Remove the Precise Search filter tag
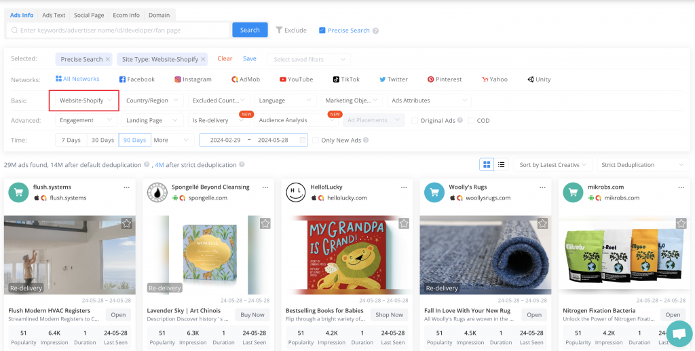The height and width of the screenshot is (351, 695). point(108,59)
